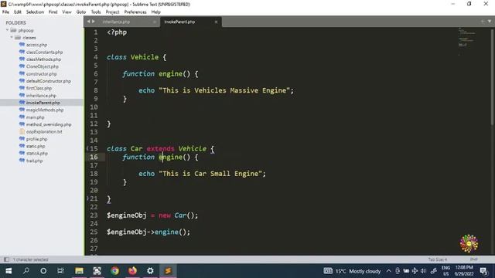Open Windows taskbar search

click(x=26, y=271)
